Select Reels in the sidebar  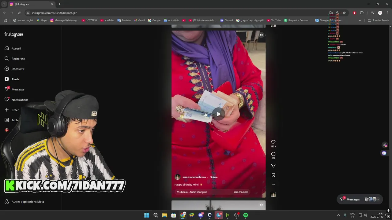(12, 79)
